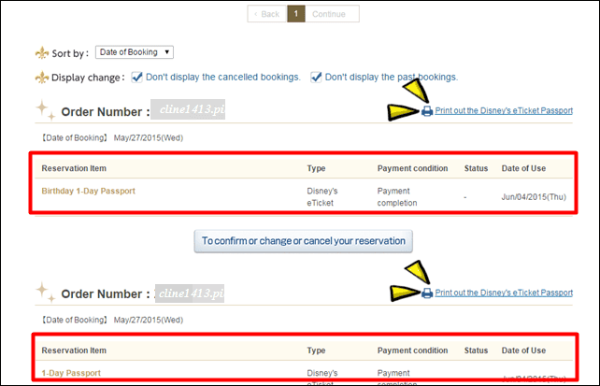Click the "Display change:" label
The height and width of the screenshot is (386, 600).
[x=88, y=78]
